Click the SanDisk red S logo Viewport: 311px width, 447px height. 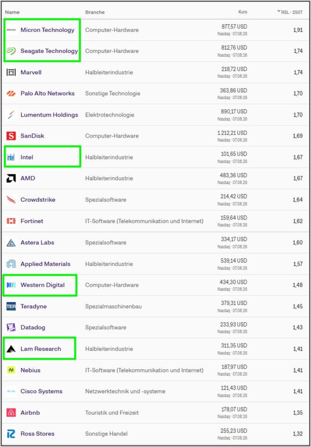tap(11, 136)
